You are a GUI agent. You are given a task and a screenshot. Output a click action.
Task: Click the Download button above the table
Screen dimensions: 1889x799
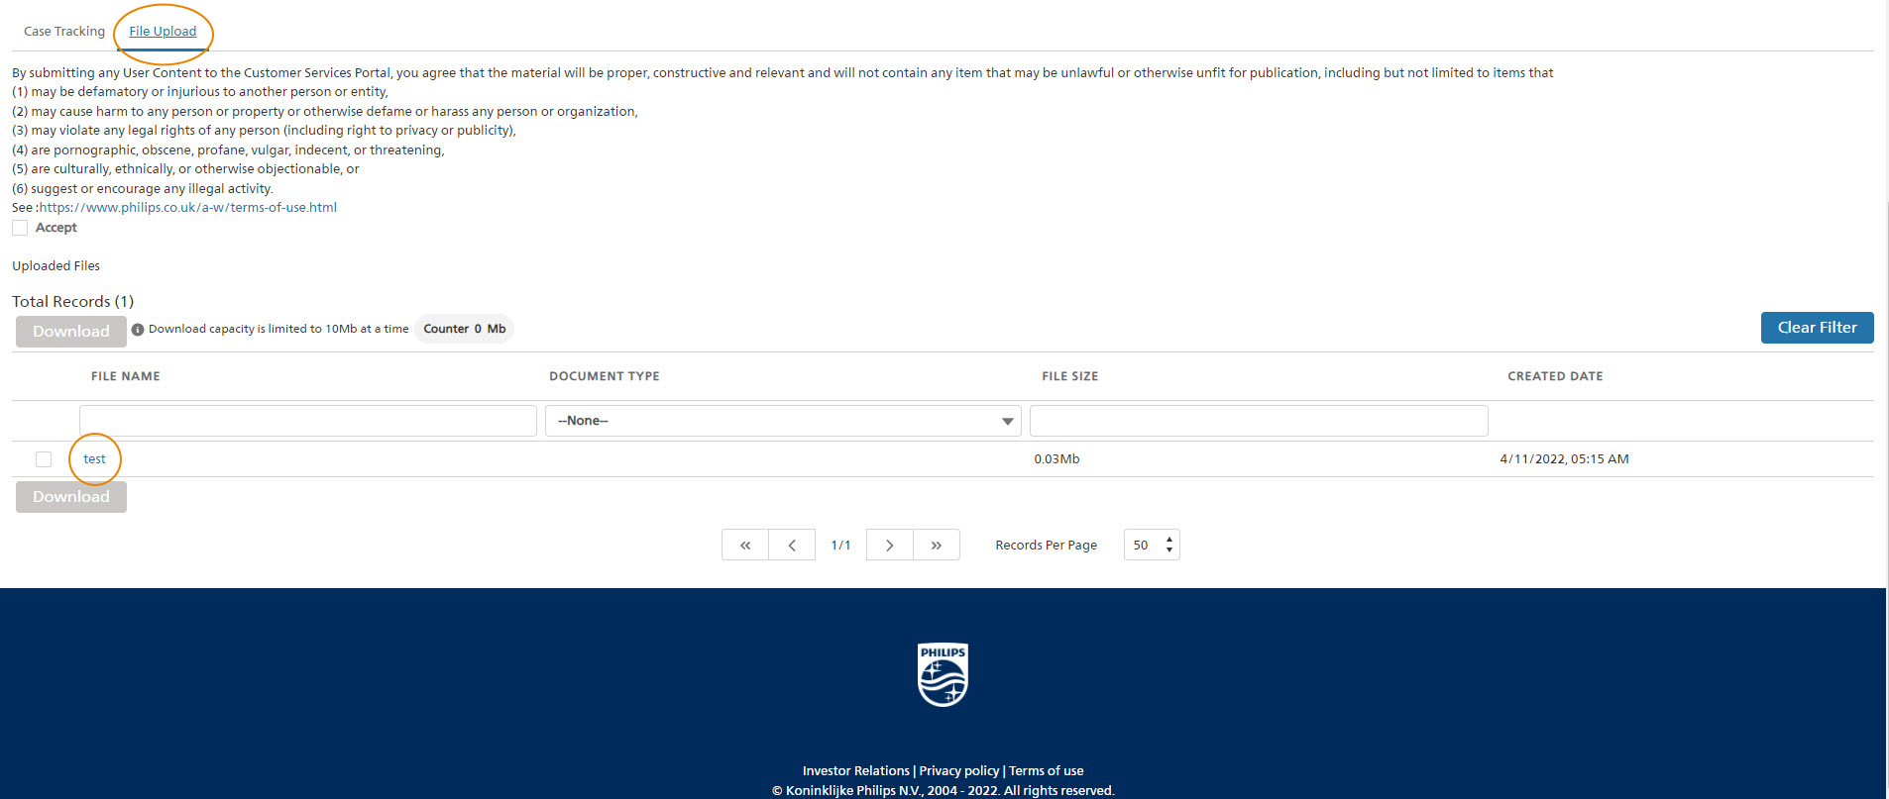[71, 332]
